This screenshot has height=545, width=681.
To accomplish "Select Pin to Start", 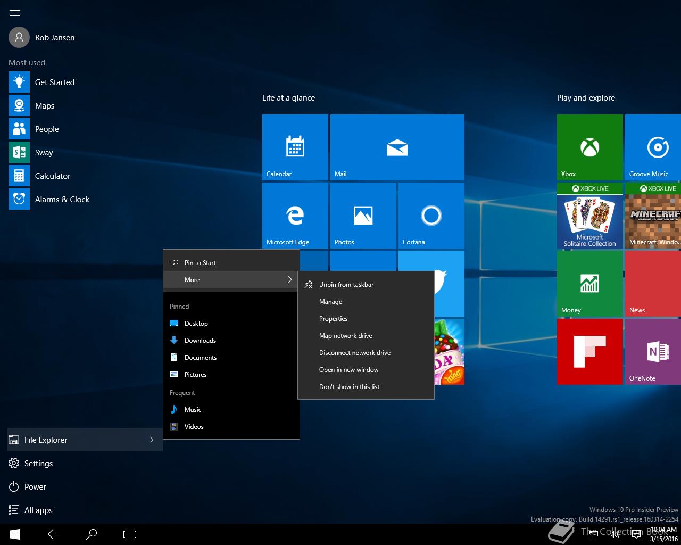I will (x=231, y=262).
